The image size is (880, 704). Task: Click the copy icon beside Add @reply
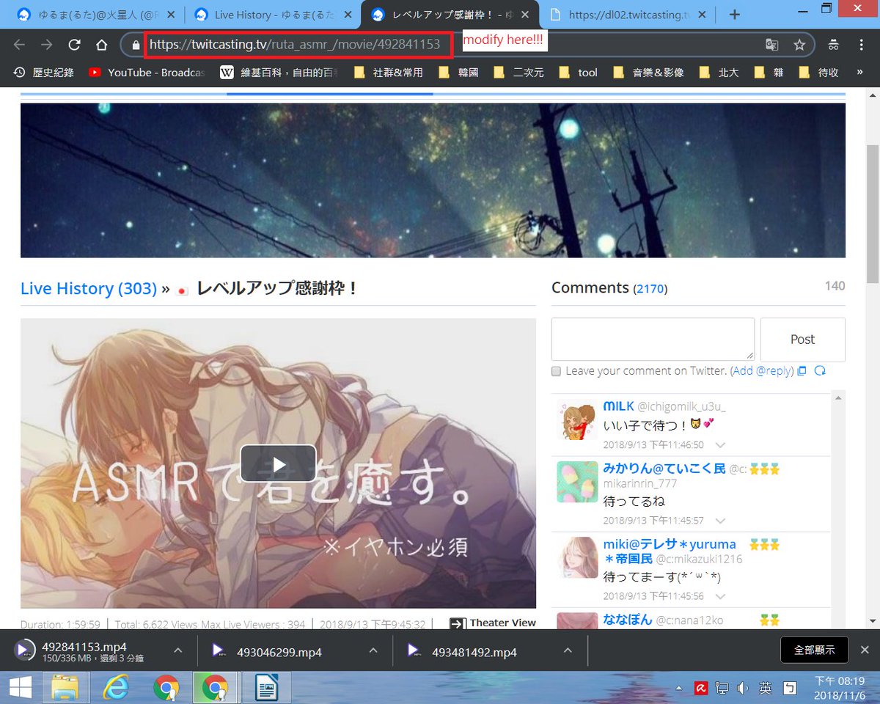click(x=802, y=371)
